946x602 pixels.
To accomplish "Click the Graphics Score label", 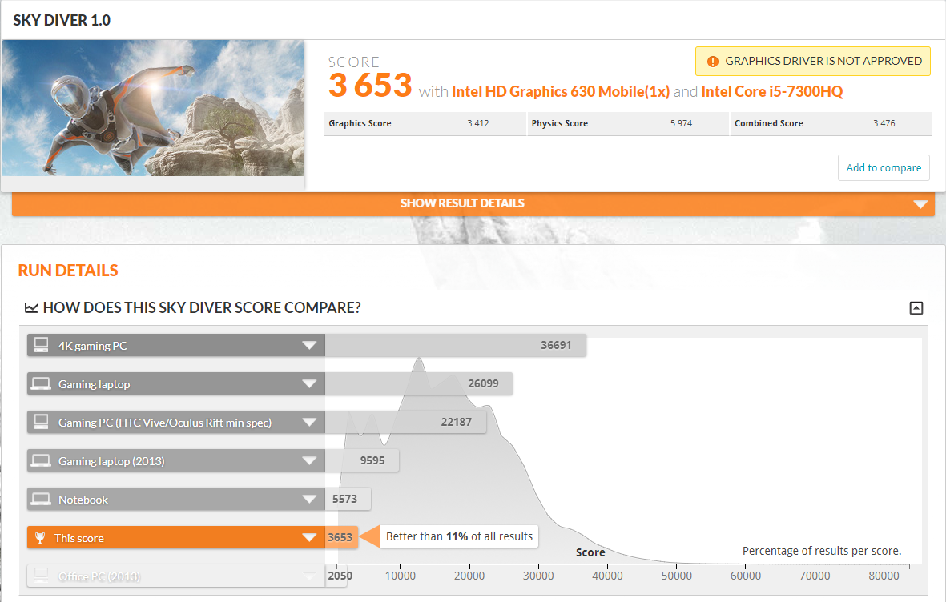I will click(360, 123).
